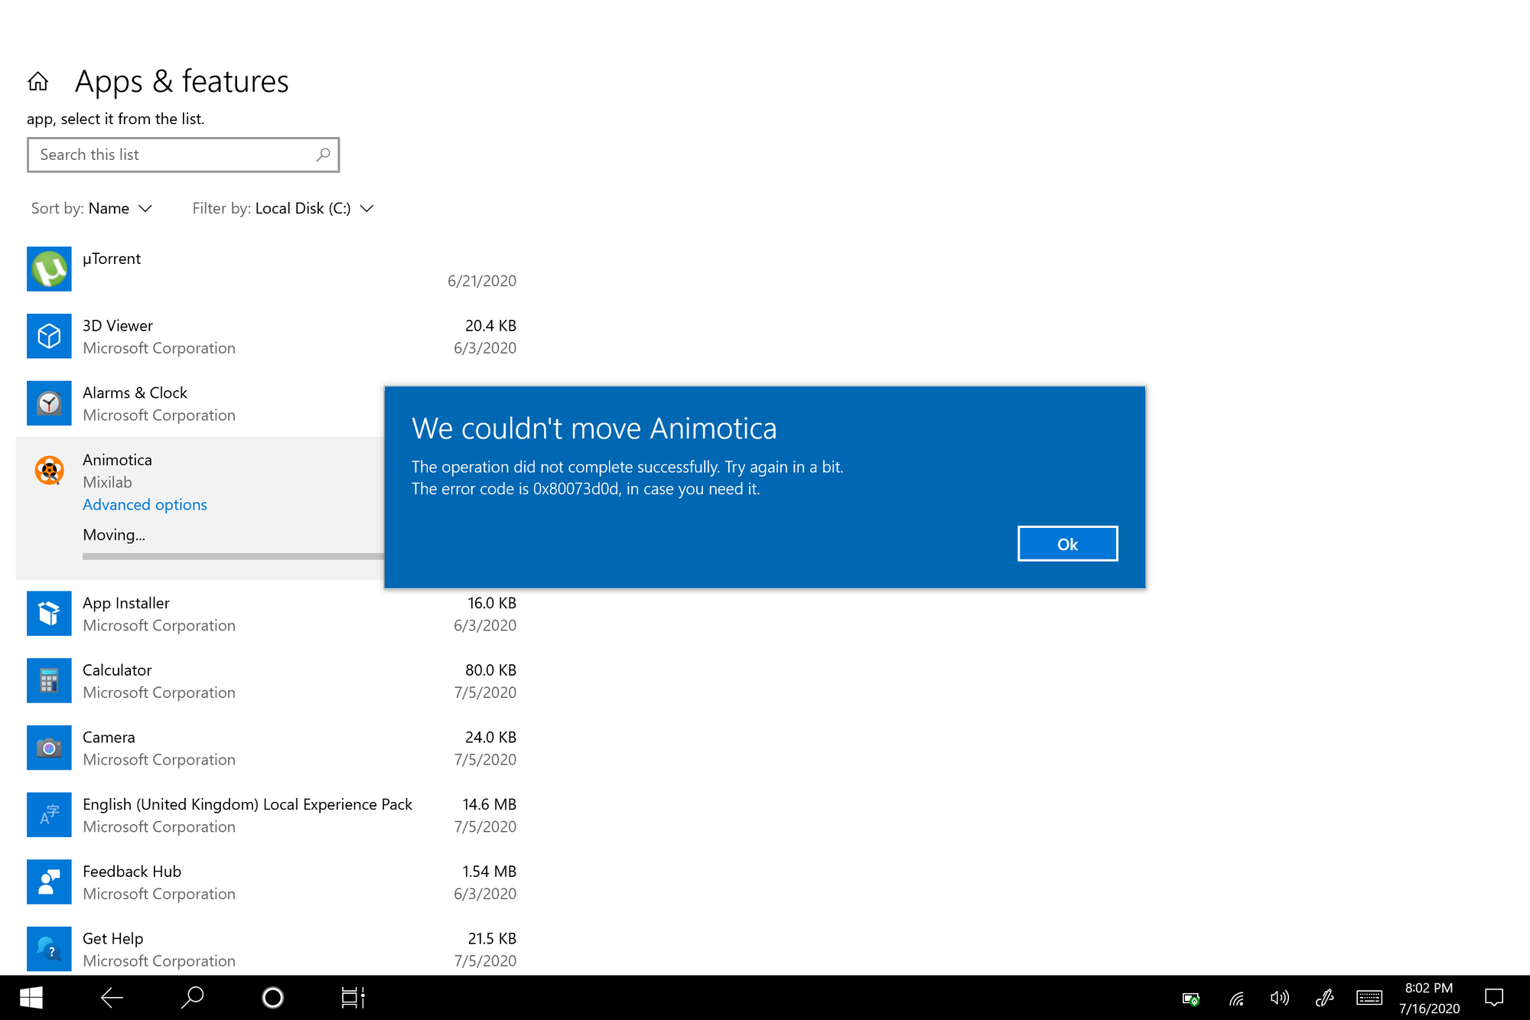Click the English Local Experience Pack icon
This screenshot has width=1530, height=1020.
coord(49,815)
